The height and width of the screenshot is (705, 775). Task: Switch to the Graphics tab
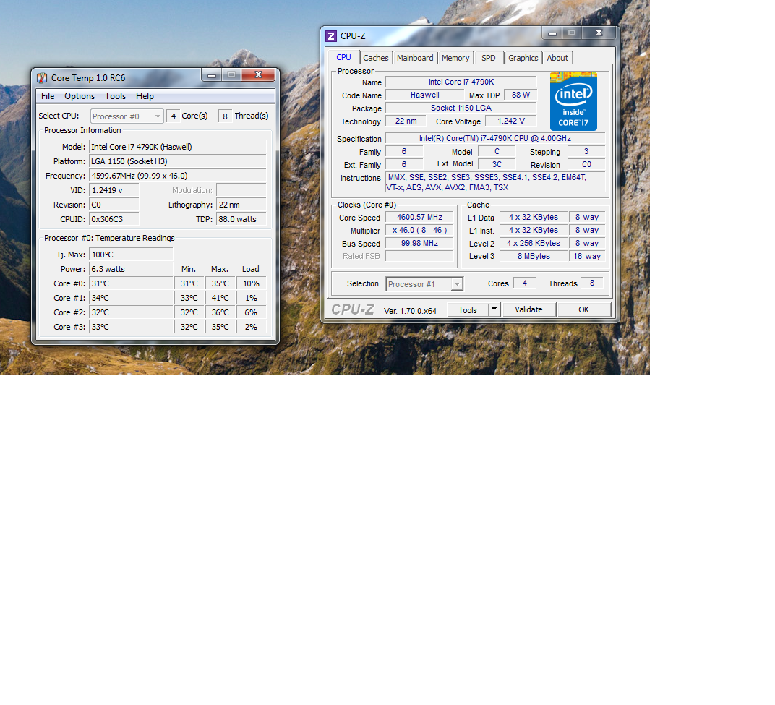[523, 58]
